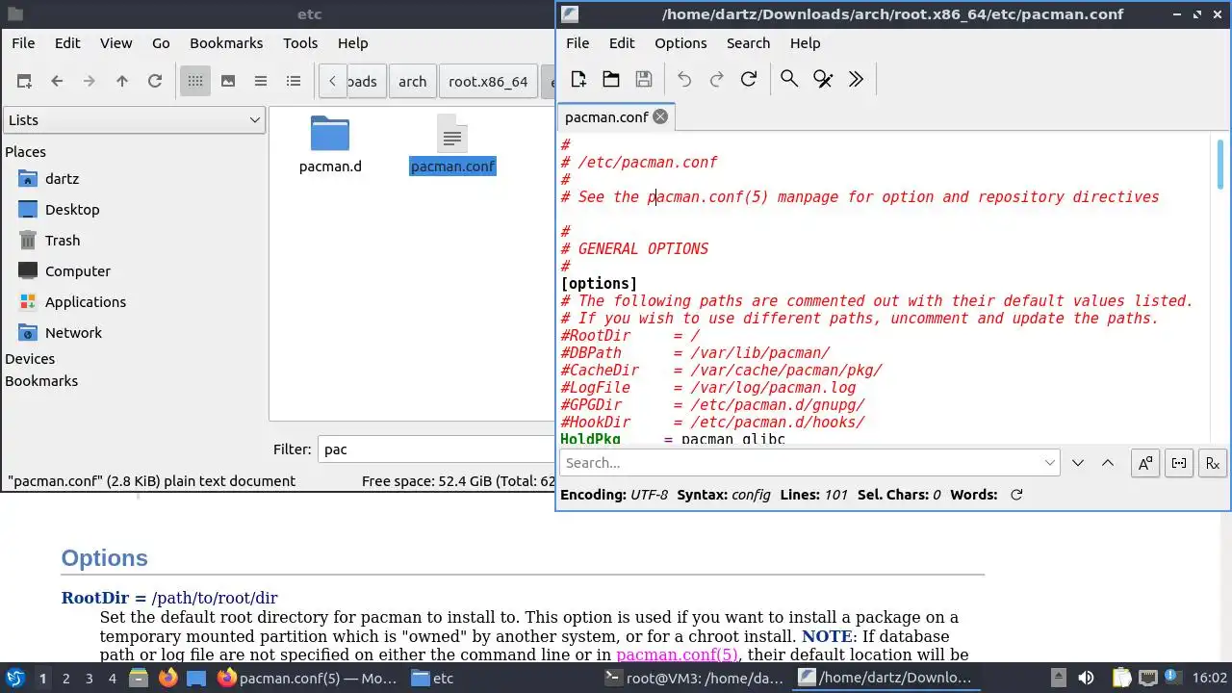This screenshot has height=693, width=1232.
Task: Find previous match with the up chevron
Action: (1108, 463)
